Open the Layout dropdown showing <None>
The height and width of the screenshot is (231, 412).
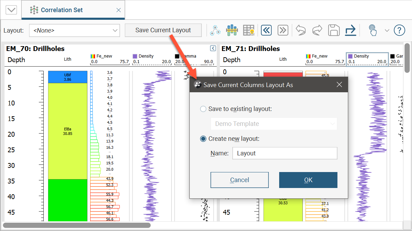point(74,30)
